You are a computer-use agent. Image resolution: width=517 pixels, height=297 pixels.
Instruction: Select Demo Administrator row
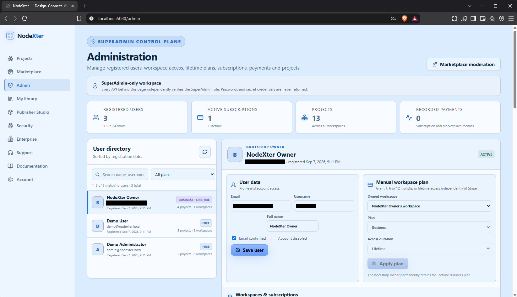coord(152,249)
